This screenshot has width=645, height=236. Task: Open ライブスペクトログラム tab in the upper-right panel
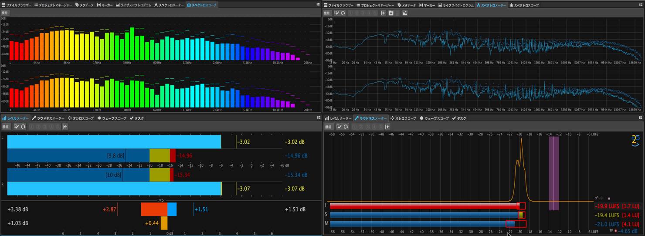pos(455,5)
